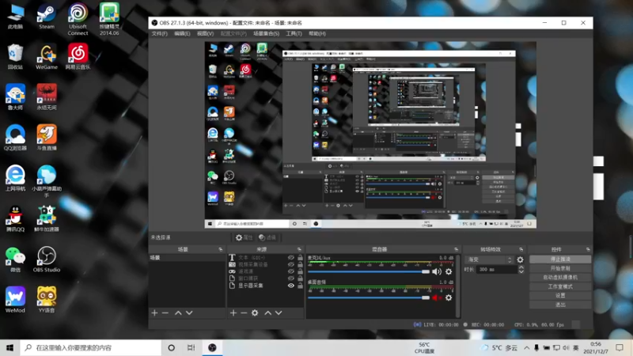Open 回收站 on the desktop
The image size is (633, 356).
[x=15, y=57]
